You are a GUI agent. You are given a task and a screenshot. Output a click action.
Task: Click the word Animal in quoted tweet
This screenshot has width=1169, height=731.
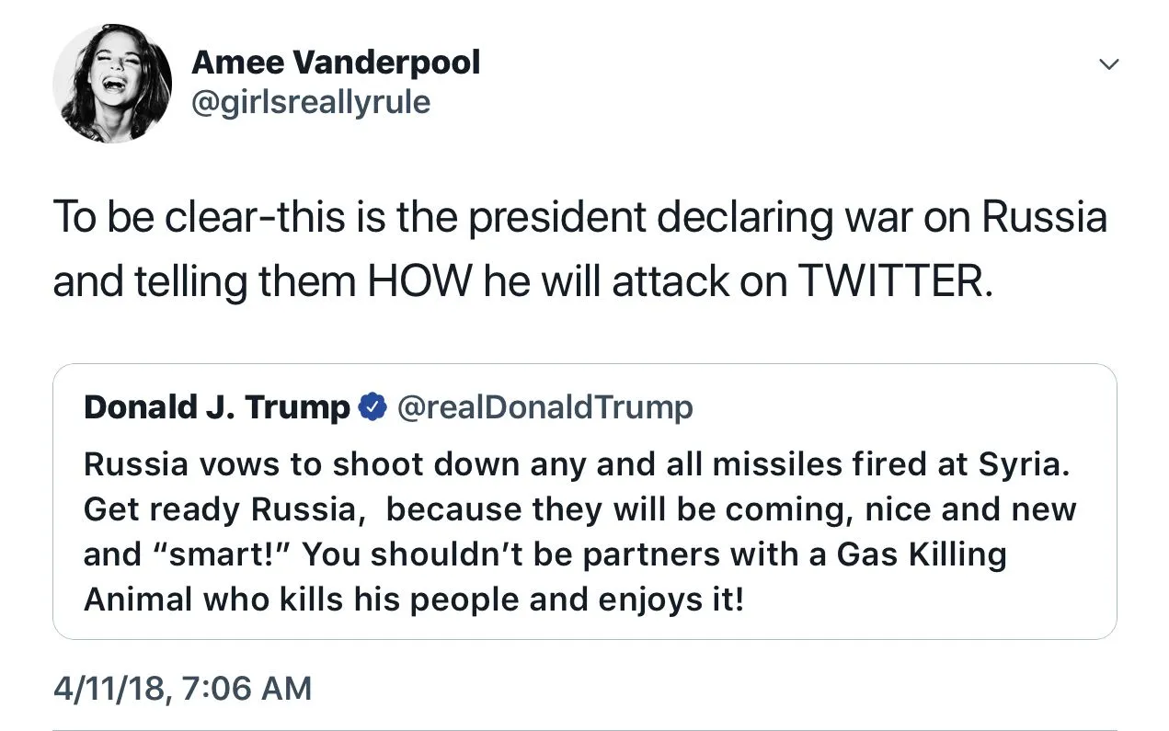[138, 600]
